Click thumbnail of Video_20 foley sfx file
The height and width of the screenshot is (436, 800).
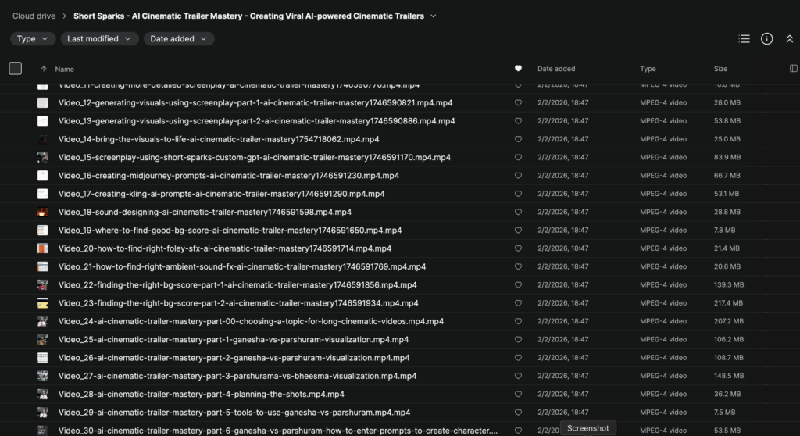click(42, 248)
